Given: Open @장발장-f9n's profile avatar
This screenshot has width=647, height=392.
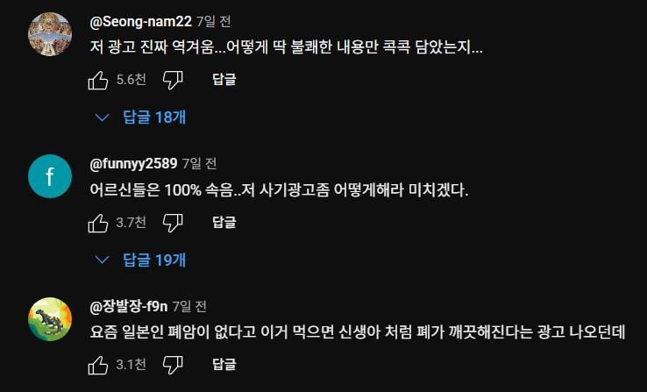Looking at the screenshot, I should pos(50,319).
